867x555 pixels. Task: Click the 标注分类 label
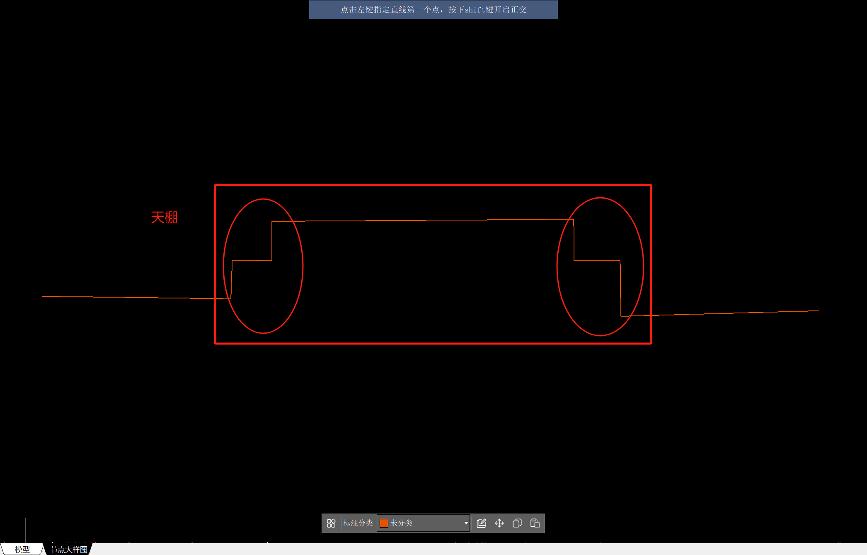pyautogui.click(x=358, y=523)
